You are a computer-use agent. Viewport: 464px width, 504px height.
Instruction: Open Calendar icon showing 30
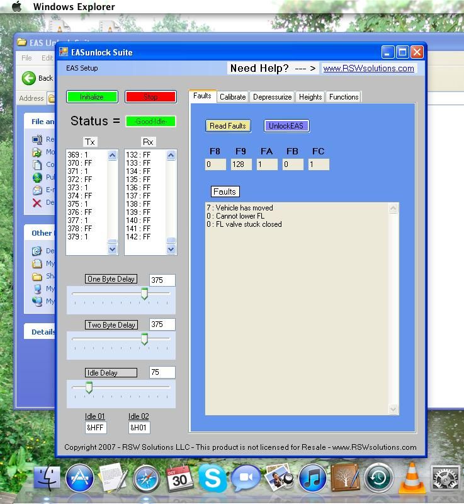click(x=180, y=478)
